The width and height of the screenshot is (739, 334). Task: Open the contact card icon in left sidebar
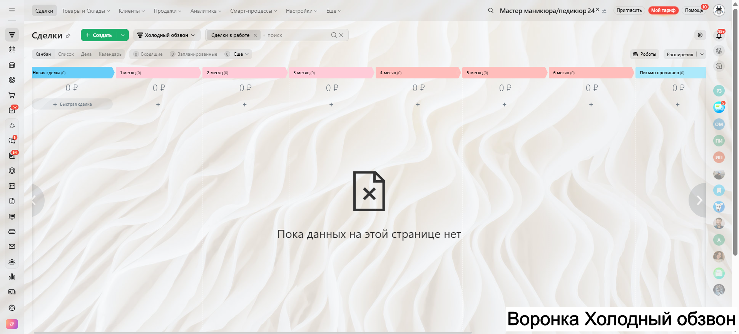[12, 292]
